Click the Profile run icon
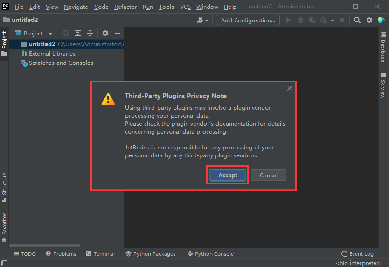The image size is (389, 267). pyautogui.click(x=324, y=20)
